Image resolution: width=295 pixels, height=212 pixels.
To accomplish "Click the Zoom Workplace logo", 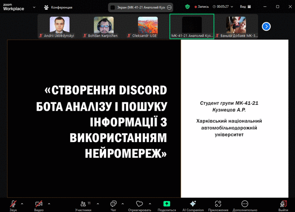I will (x=14, y=7).
